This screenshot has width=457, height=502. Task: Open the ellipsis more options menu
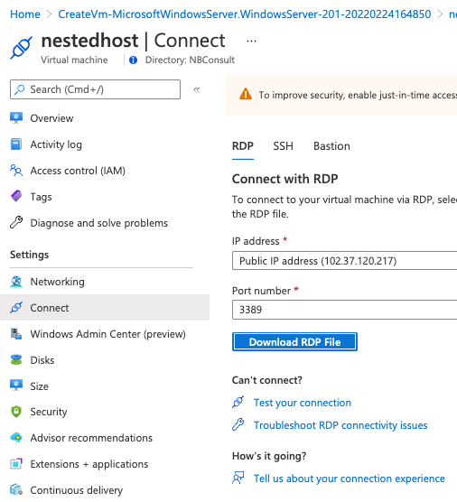[x=251, y=41]
